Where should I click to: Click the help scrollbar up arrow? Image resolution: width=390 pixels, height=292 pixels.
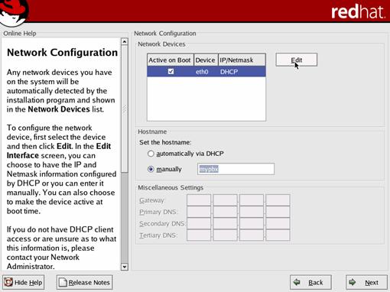(x=125, y=41)
